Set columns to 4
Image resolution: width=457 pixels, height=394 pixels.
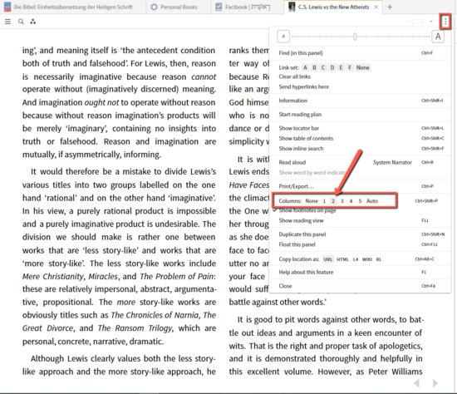pyautogui.click(x=351, y=201)
